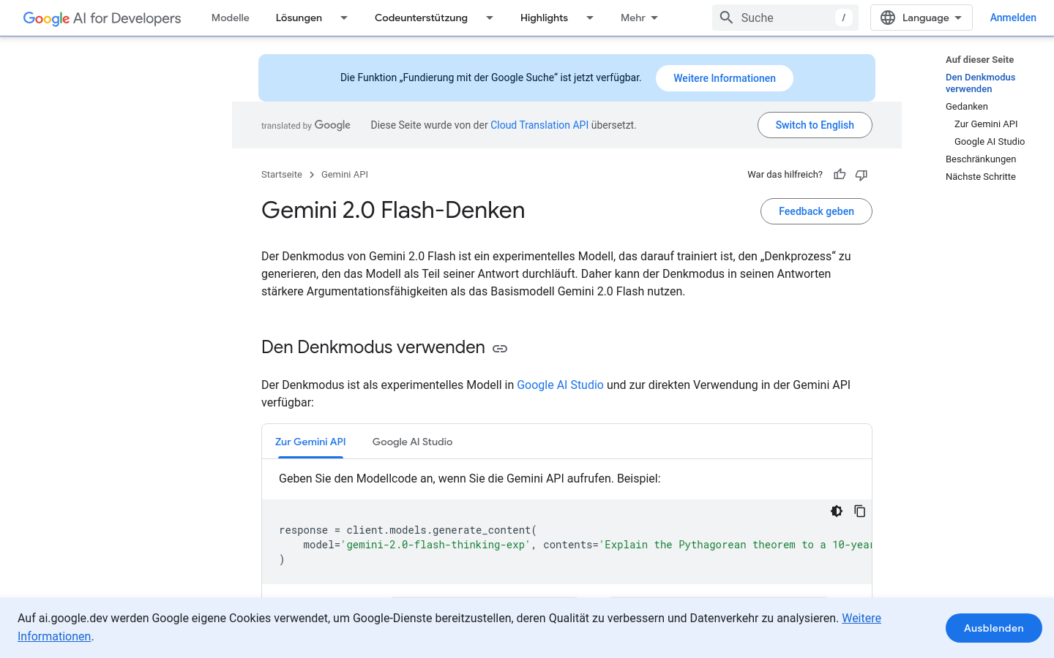Toggle dark code theme icon
Screen dimensions: 1054x658
click(837, 511)
